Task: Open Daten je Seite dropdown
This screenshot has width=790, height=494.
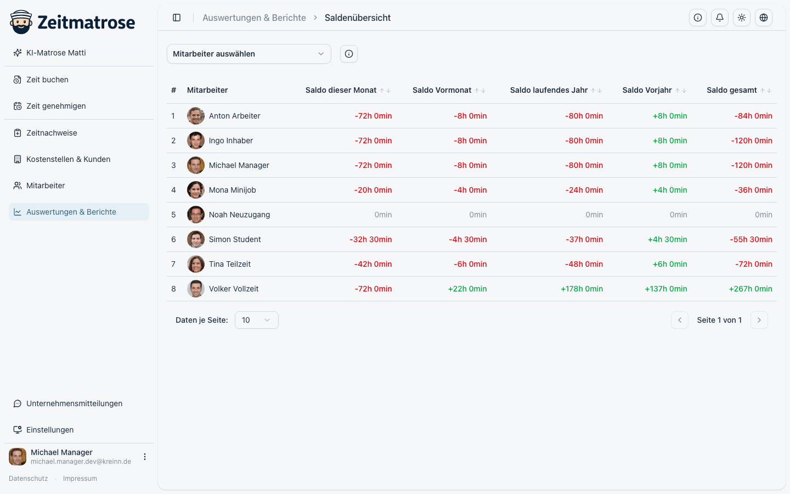Action: click(257, 320)
